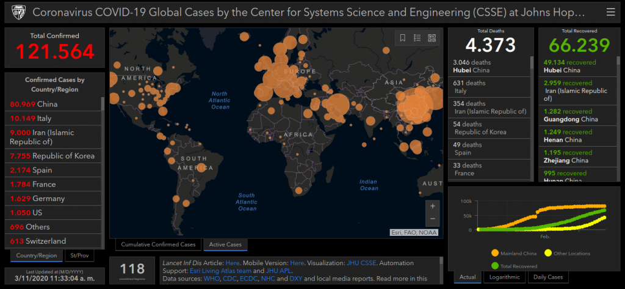Open the JHU CSSE visualization link
Screen dimensions: 625x289
point(362,262)
